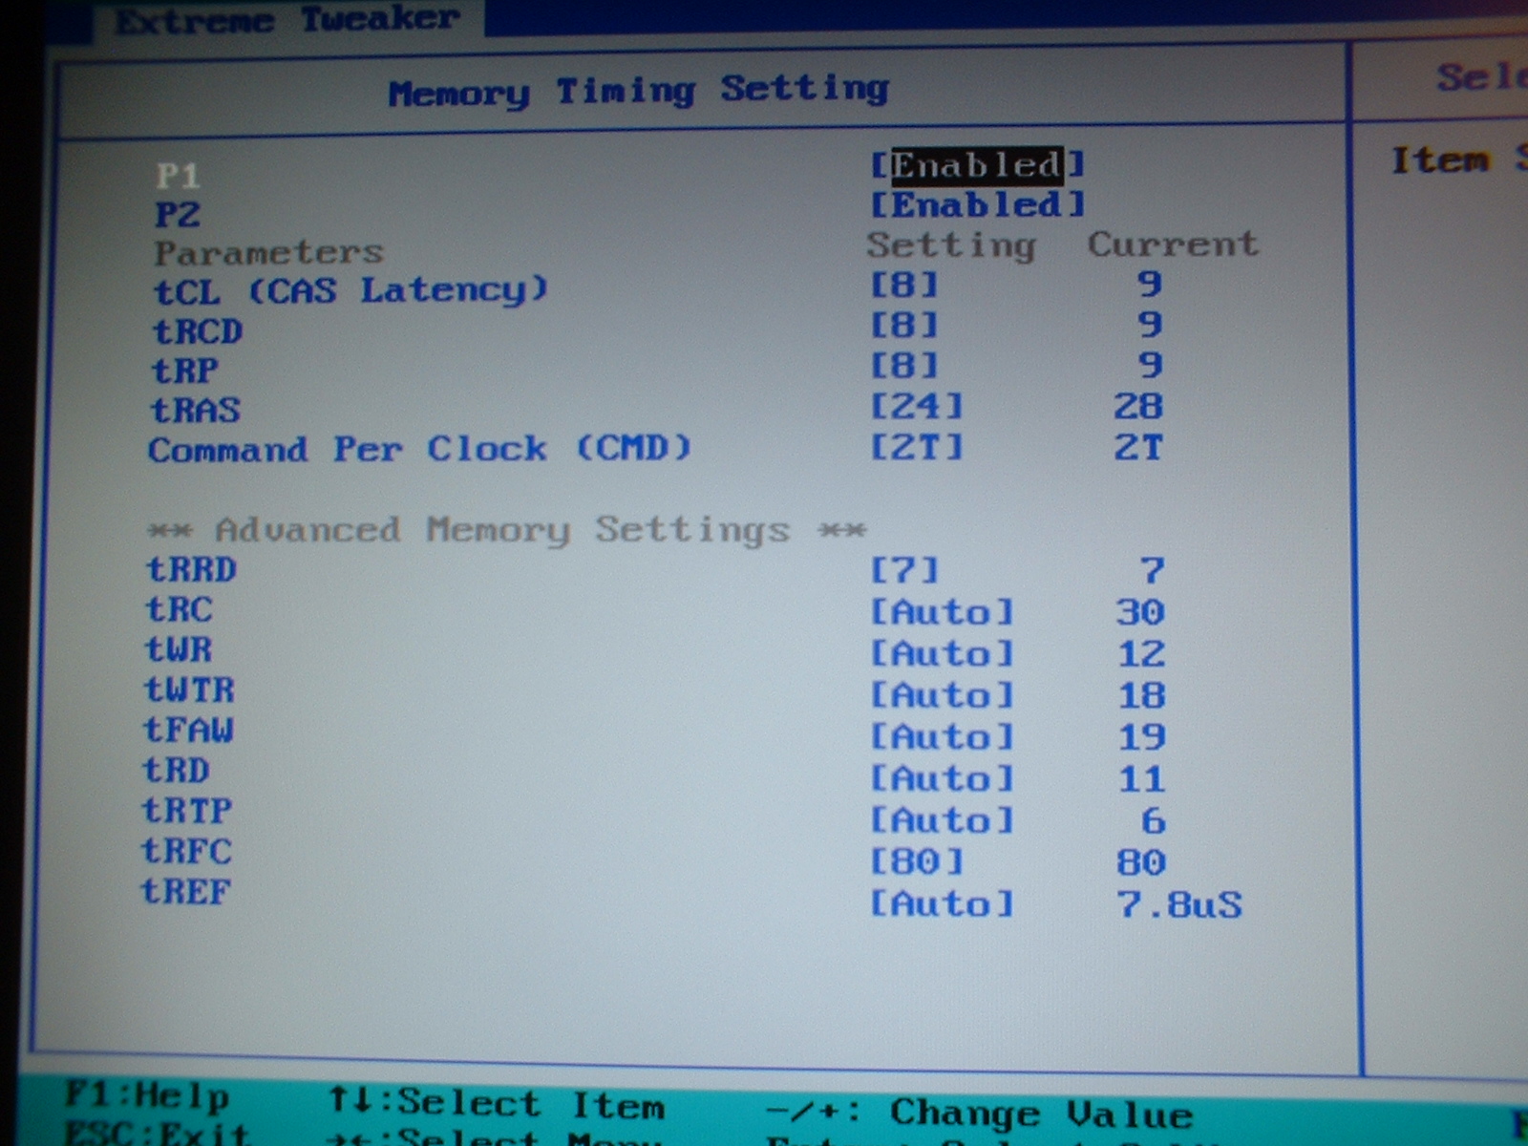1528x1146 pixels.
Task: Select the tWR label
Action: pyautogui.click(x=179, y=649)
